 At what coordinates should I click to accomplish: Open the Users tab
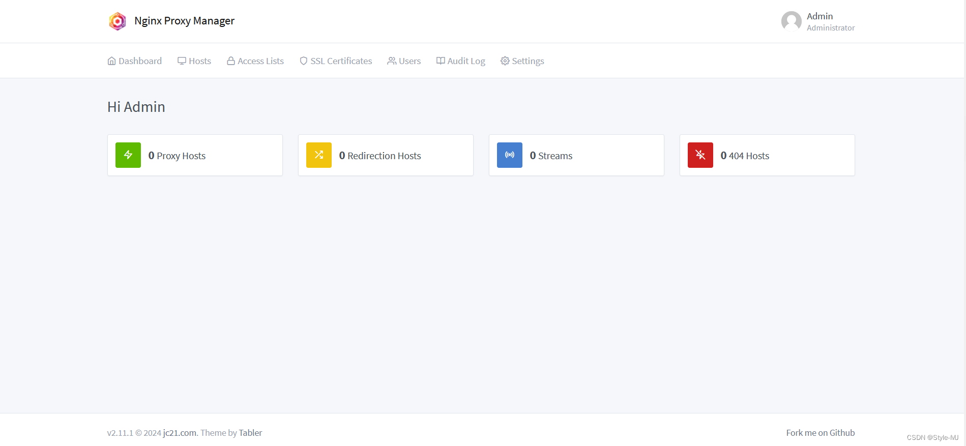[x=404, y=61]
